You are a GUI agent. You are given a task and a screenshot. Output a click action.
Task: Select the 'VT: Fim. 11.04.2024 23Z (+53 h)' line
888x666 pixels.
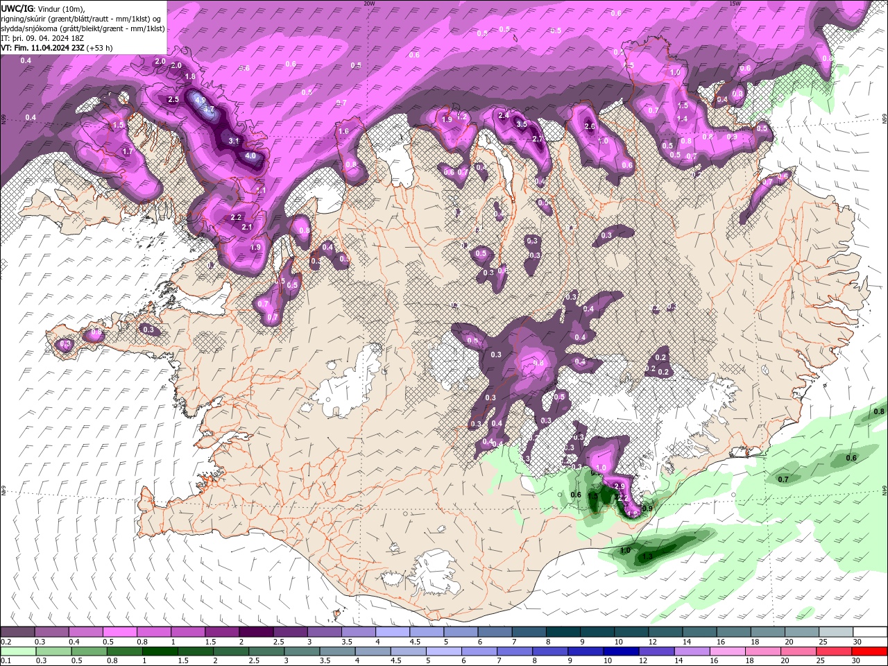(57, 48)
